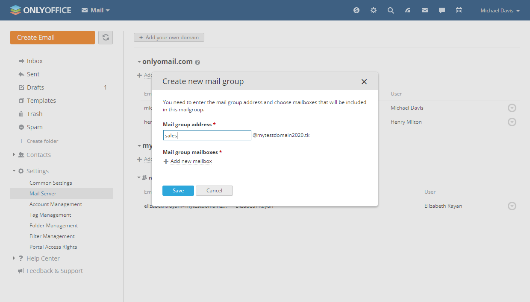This screenshot has width=530, height=302.
Task: Click the search magnifier icon
Action: coord(391,10)
